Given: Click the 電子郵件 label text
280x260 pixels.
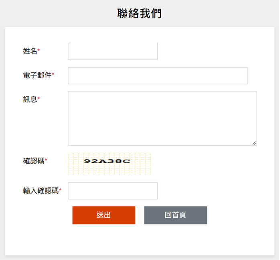Looking at the screenshot, I should [x=37, y=75].
